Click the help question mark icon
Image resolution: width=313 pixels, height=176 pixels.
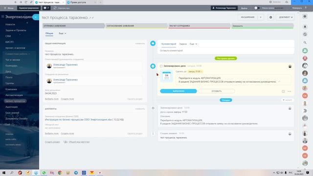pyautogui.click(x=305, y=17)
